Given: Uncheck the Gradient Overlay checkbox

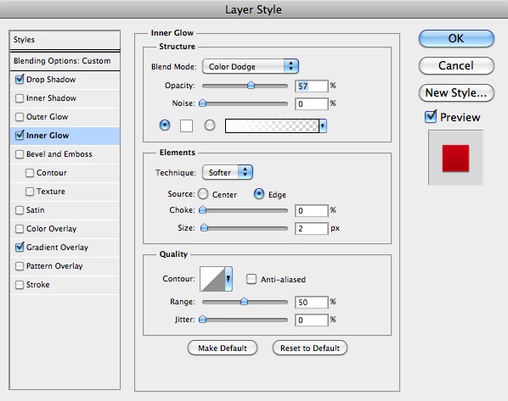Looking at the screenshot, I should [x=20, y=247].
